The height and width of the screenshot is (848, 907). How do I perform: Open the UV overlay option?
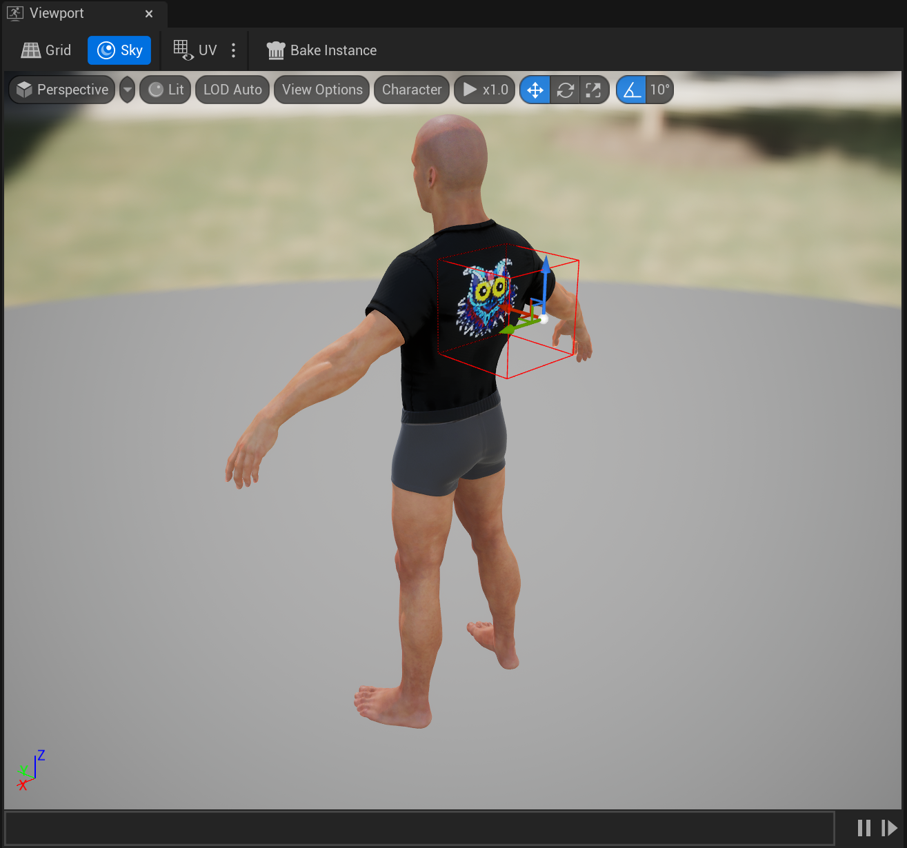195,50
